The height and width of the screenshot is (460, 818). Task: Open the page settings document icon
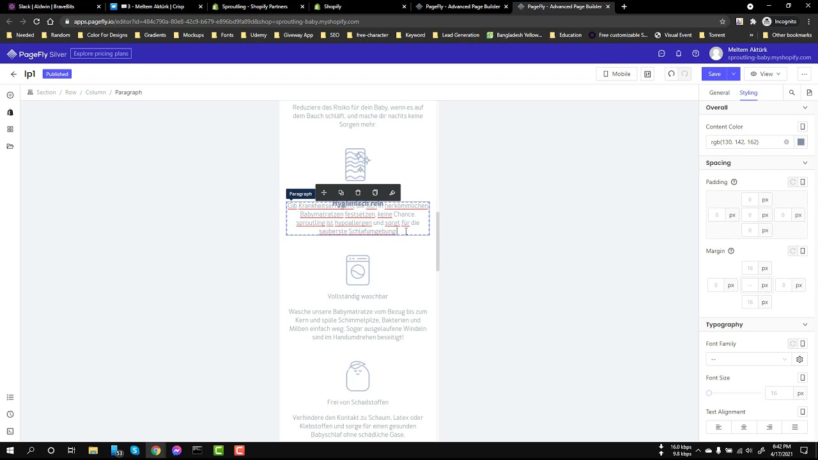coord(809,93)
